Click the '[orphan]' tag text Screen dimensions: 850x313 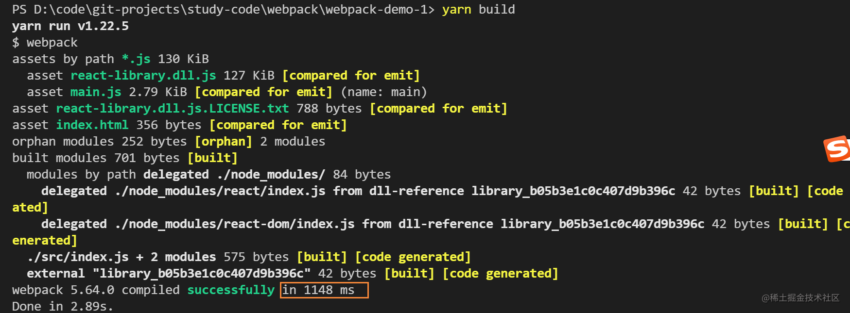point(224,142)
